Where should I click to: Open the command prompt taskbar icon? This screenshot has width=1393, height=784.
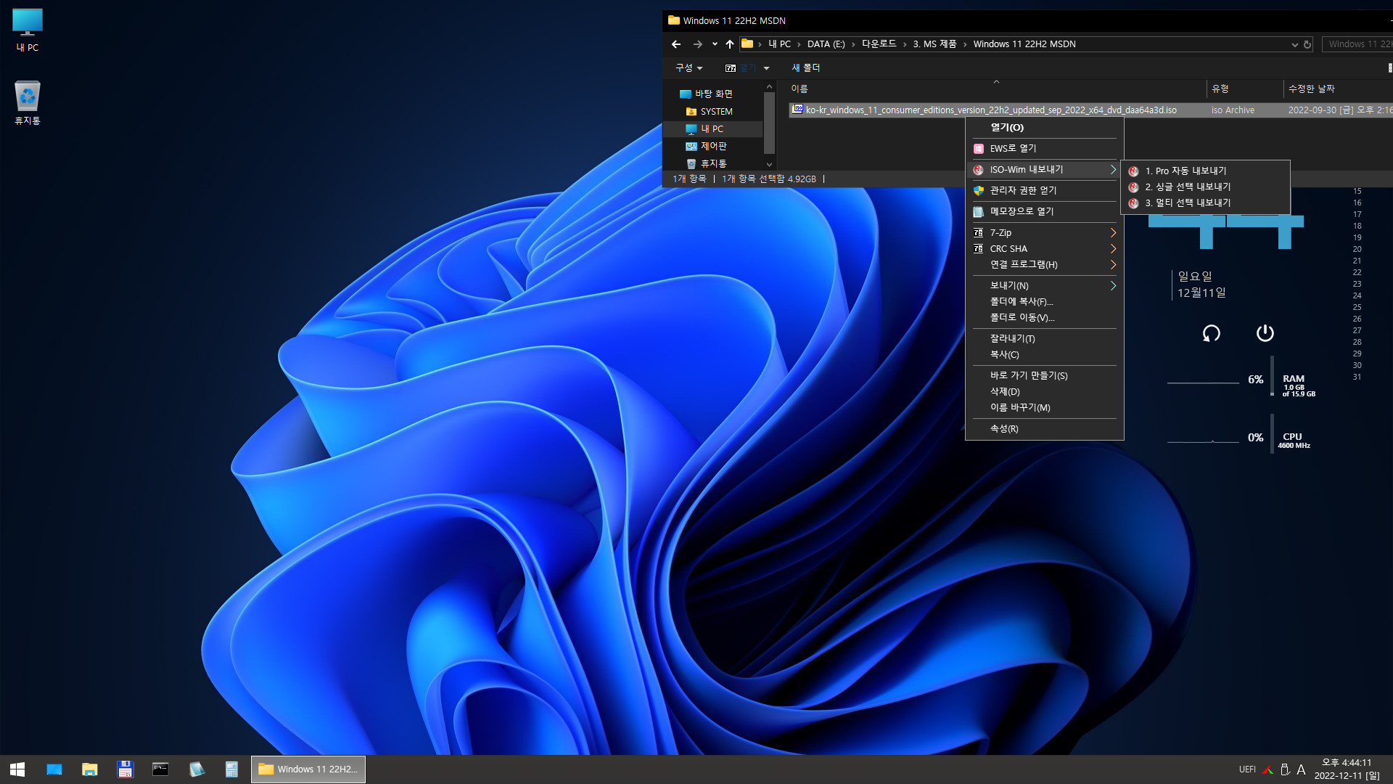(160, 769)
